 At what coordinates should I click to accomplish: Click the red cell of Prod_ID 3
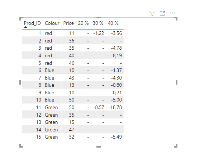48,48
